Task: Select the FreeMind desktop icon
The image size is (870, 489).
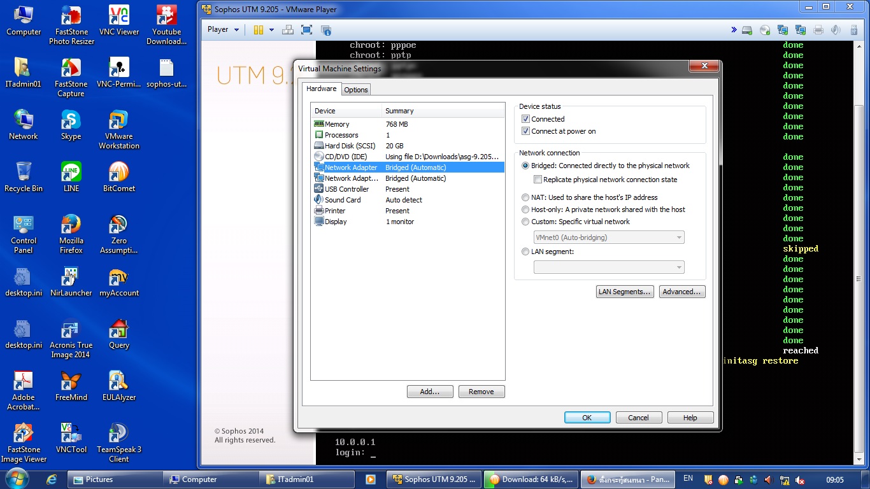Action: click(71, 386)
